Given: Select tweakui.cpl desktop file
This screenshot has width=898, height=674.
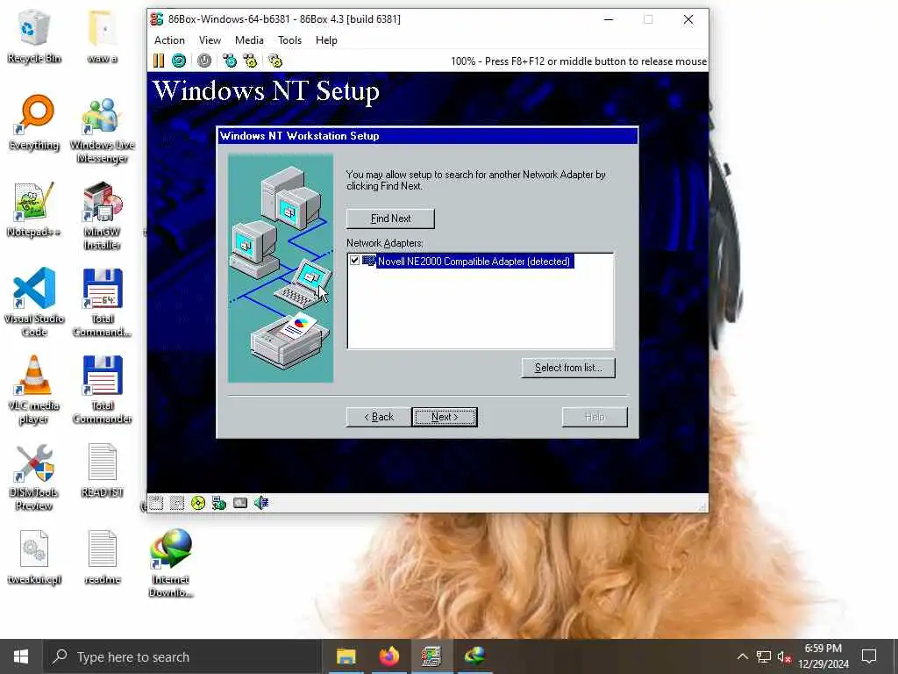Looking at the screenshot, I should click(x=34, y=557).
